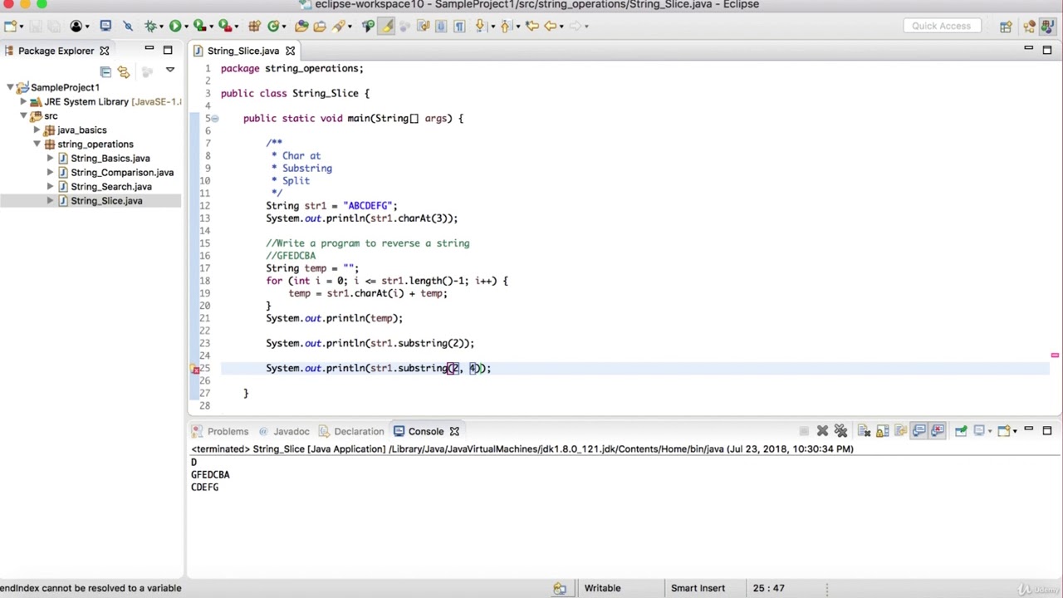This screenshot has width=1063, height=598.
Task: Select the Package Explorer tab
Action: tap(56, 51)
